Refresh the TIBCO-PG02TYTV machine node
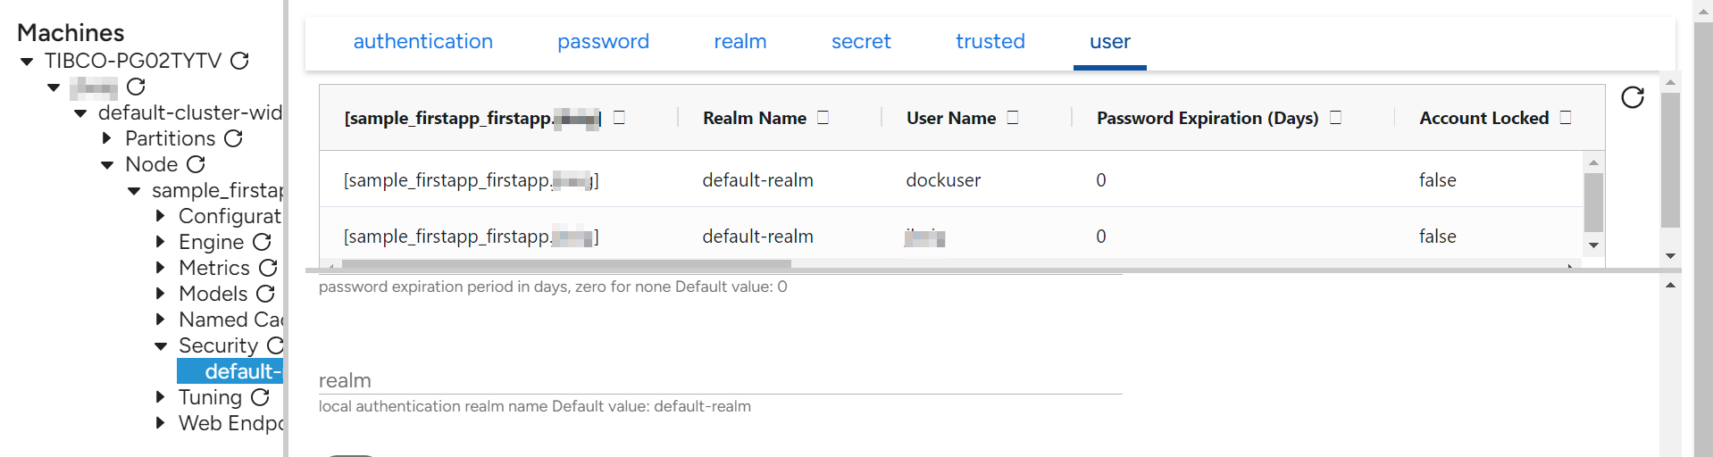 coord(239,61)
